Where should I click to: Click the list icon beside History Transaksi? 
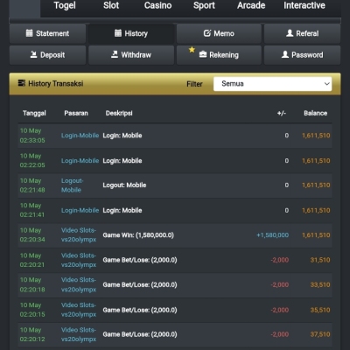click(22, 83)
